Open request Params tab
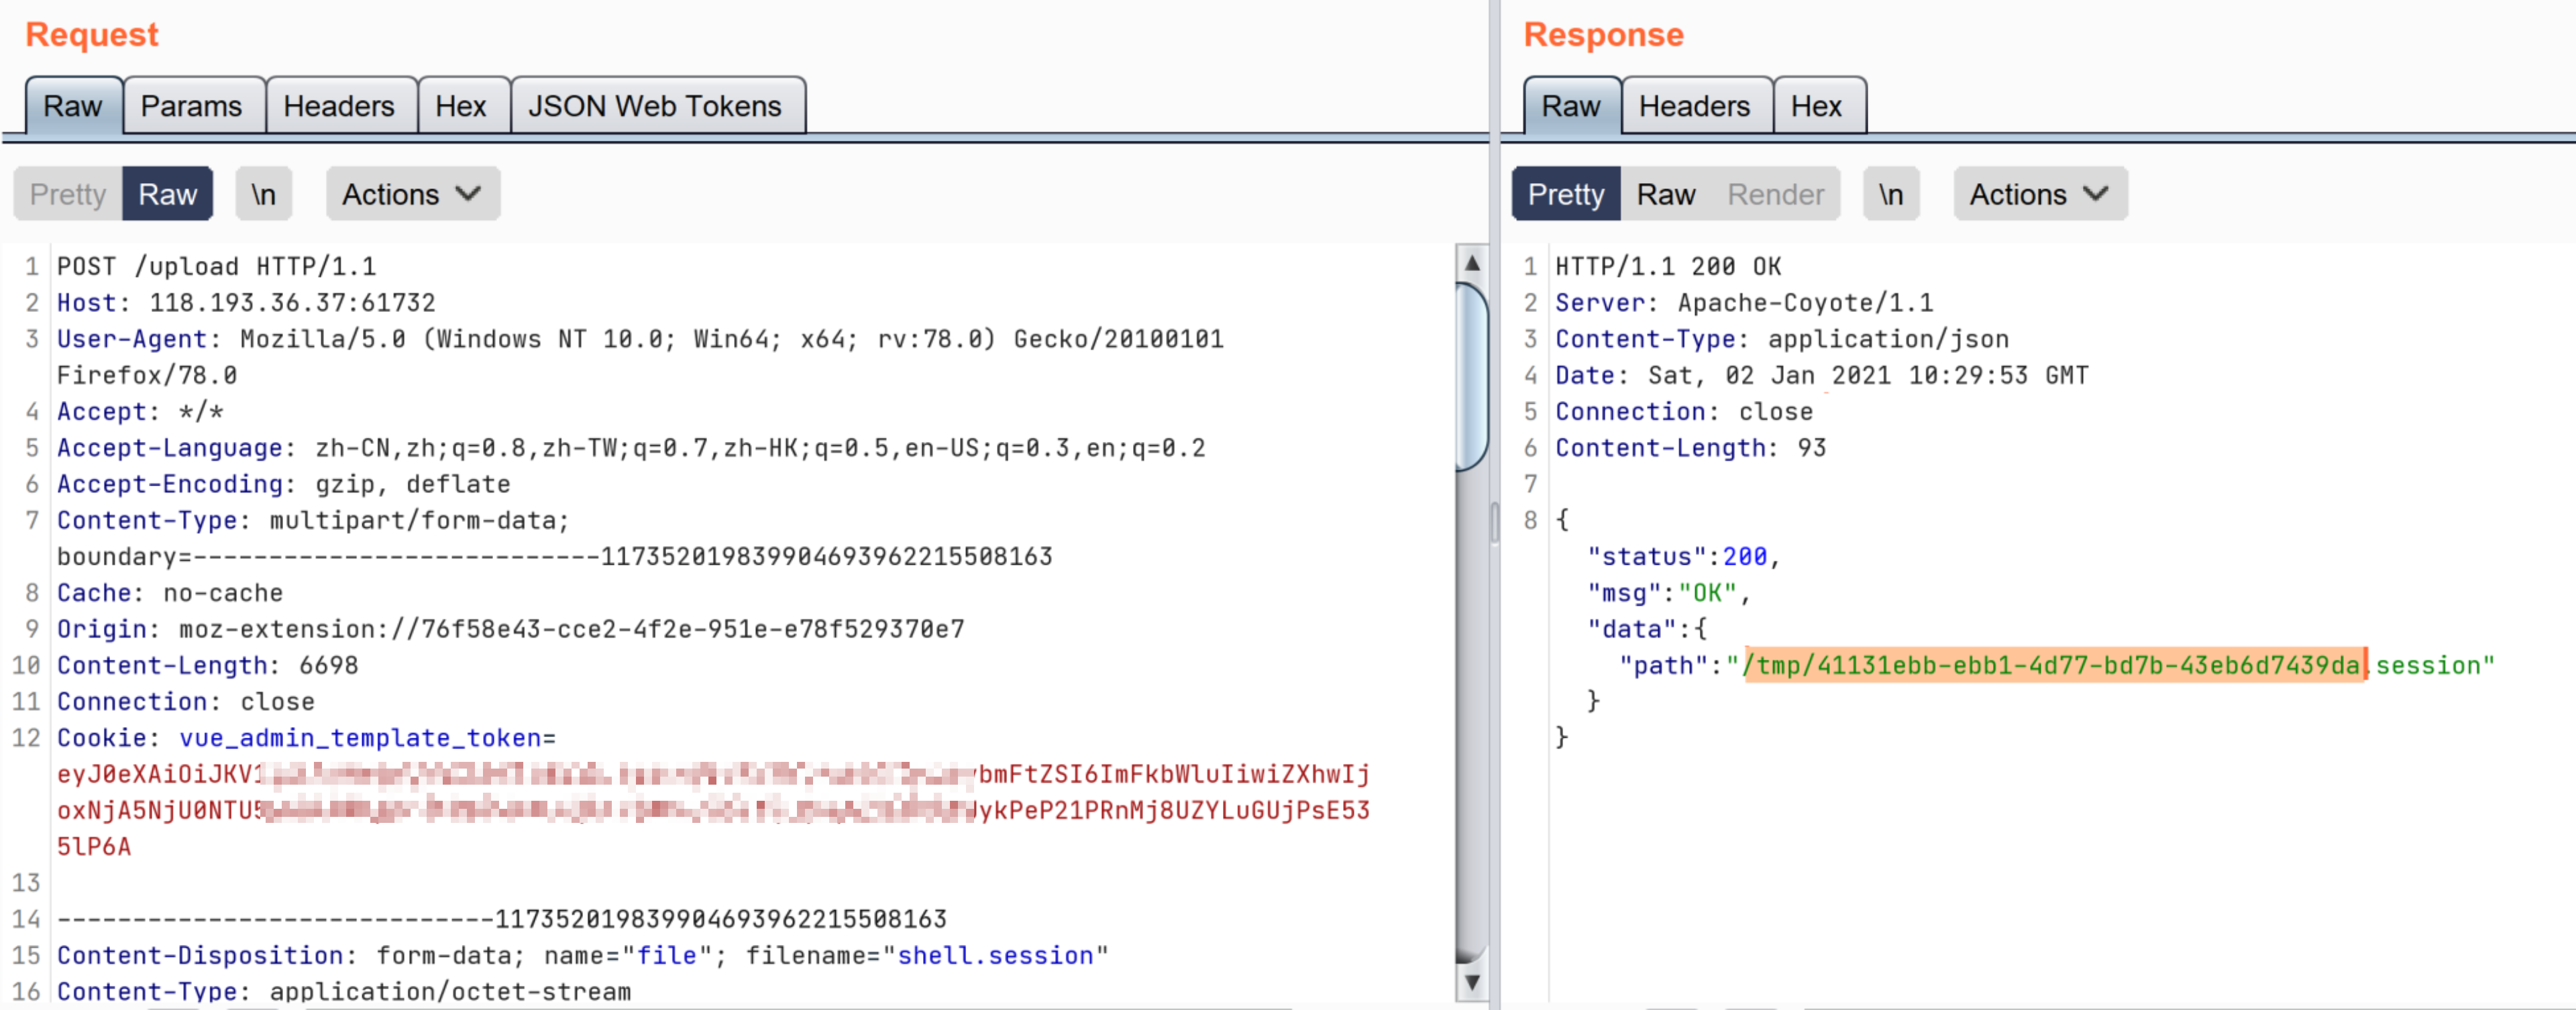This screenshot has width=2576, height=1010. 191,106
